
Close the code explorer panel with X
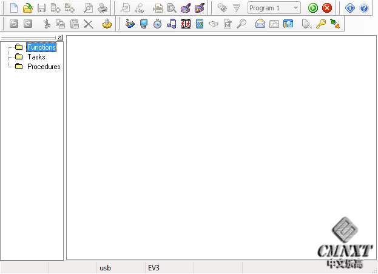tap(60, 38)
